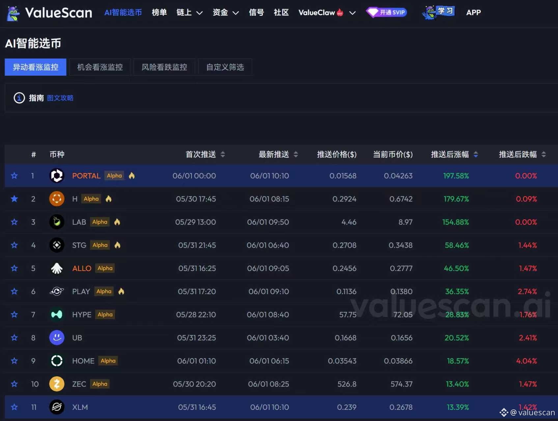Click the LAB coin logo icon
558x421 pixels.
tap(57, 222)
